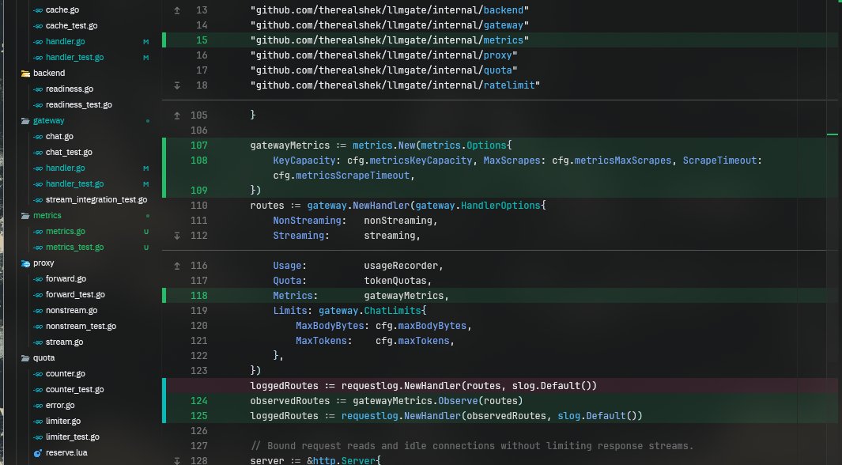Click the Go icon next to limiter.go
842x465 pixels.
click(38, 422)
